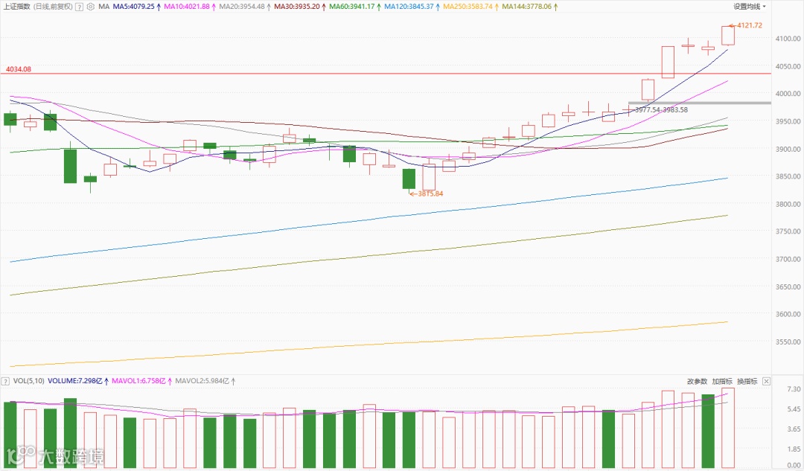
Task: Click the latest candlestick at the 4121.72 high
Action: [x=728, y=36]
